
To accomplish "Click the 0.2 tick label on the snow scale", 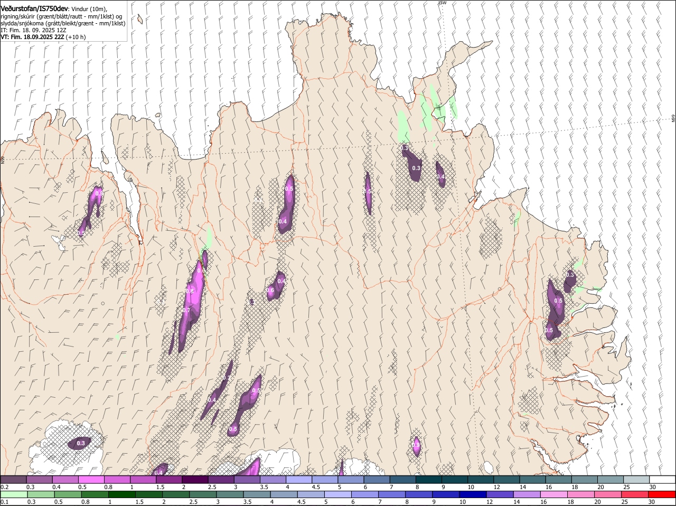I will tap(4, 486).
